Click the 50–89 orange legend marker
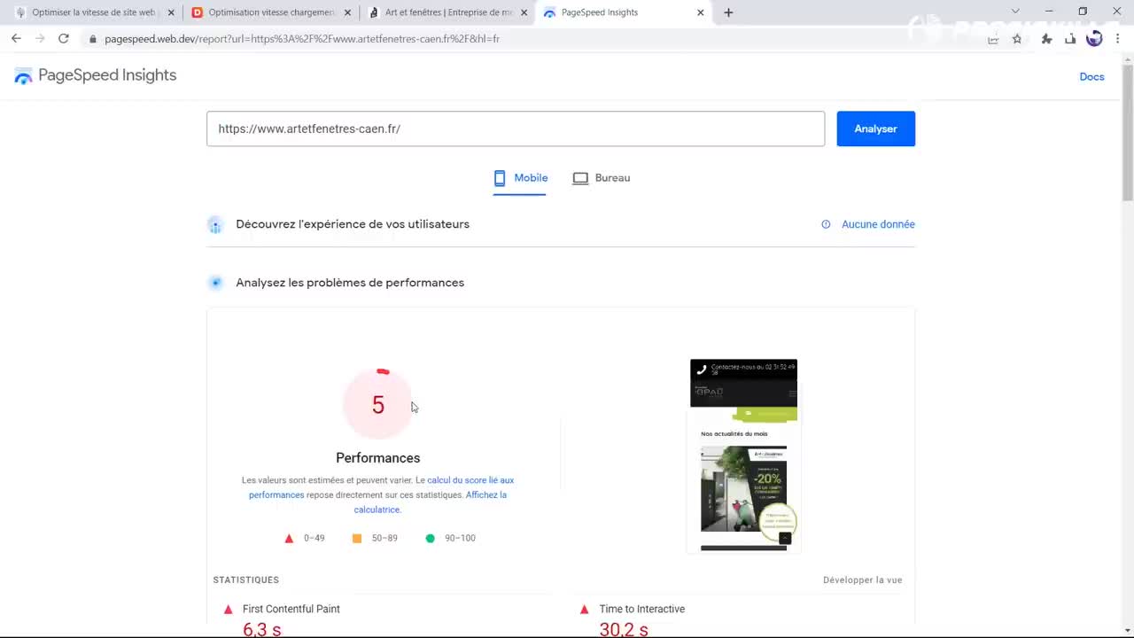1134x638 pixels. point(357,538)
